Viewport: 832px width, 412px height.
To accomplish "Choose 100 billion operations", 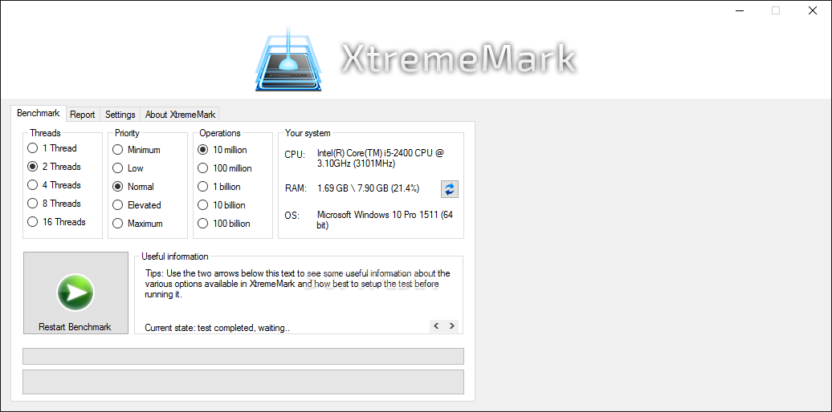I will [224, 224].
